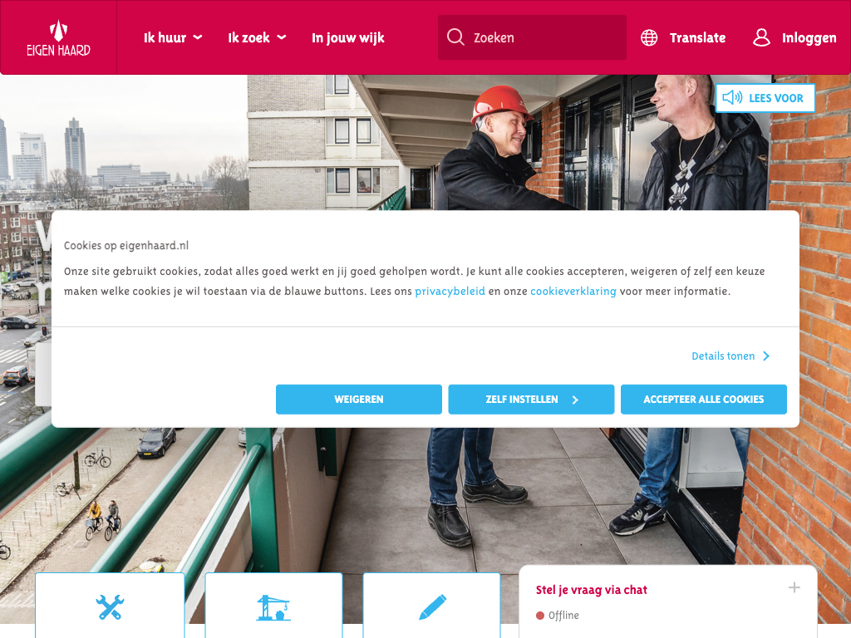Screen dimensions: 851x638
Task: Click Accepteer alle cookies button
Action: pyautogui.click(x=703, y=400)
